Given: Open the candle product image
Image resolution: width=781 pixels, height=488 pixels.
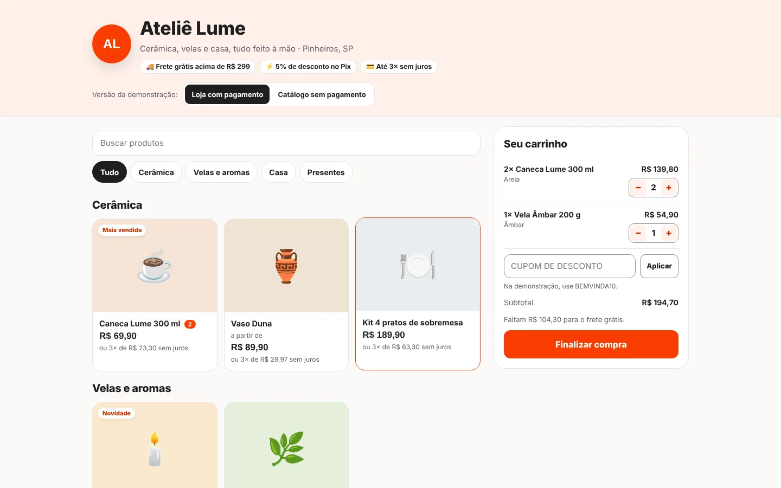Looking at the screenshot, I should (155, 445).
